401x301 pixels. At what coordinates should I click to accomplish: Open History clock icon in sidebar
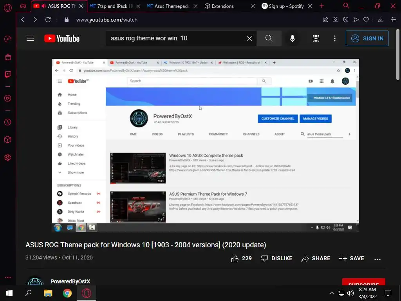click(8, 122)
